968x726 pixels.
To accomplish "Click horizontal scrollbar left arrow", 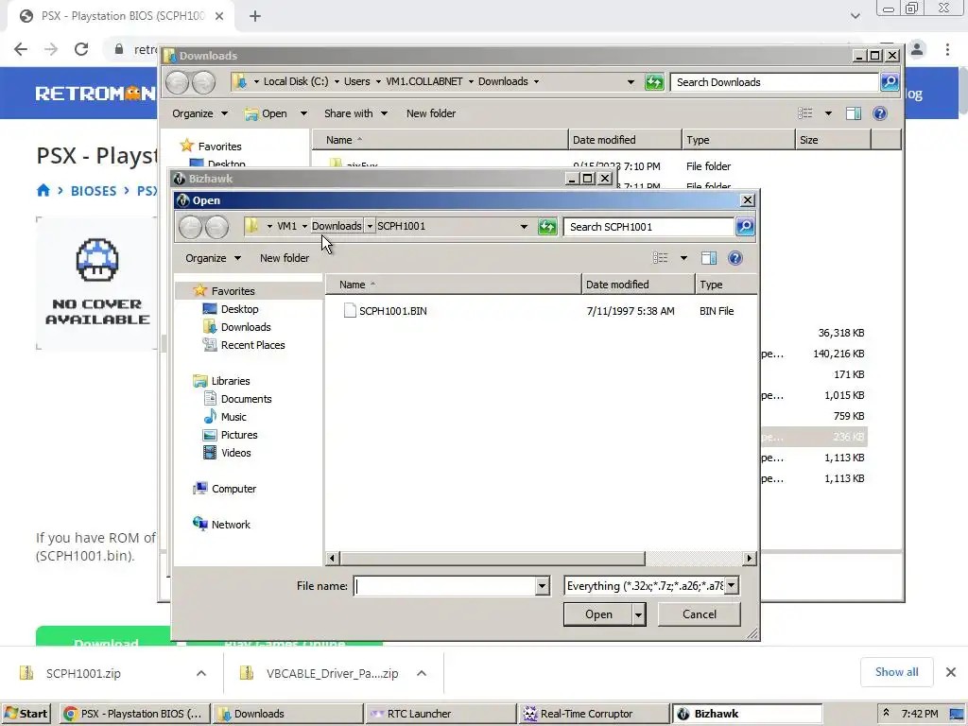I will tap(332, 558).
